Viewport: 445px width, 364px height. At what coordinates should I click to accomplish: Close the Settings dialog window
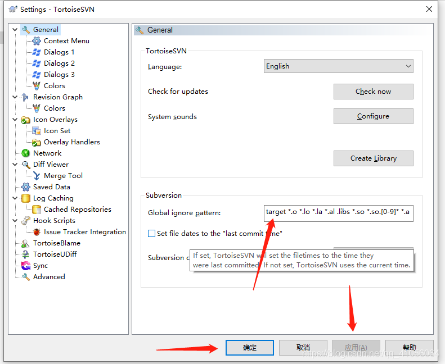(429, 9)
